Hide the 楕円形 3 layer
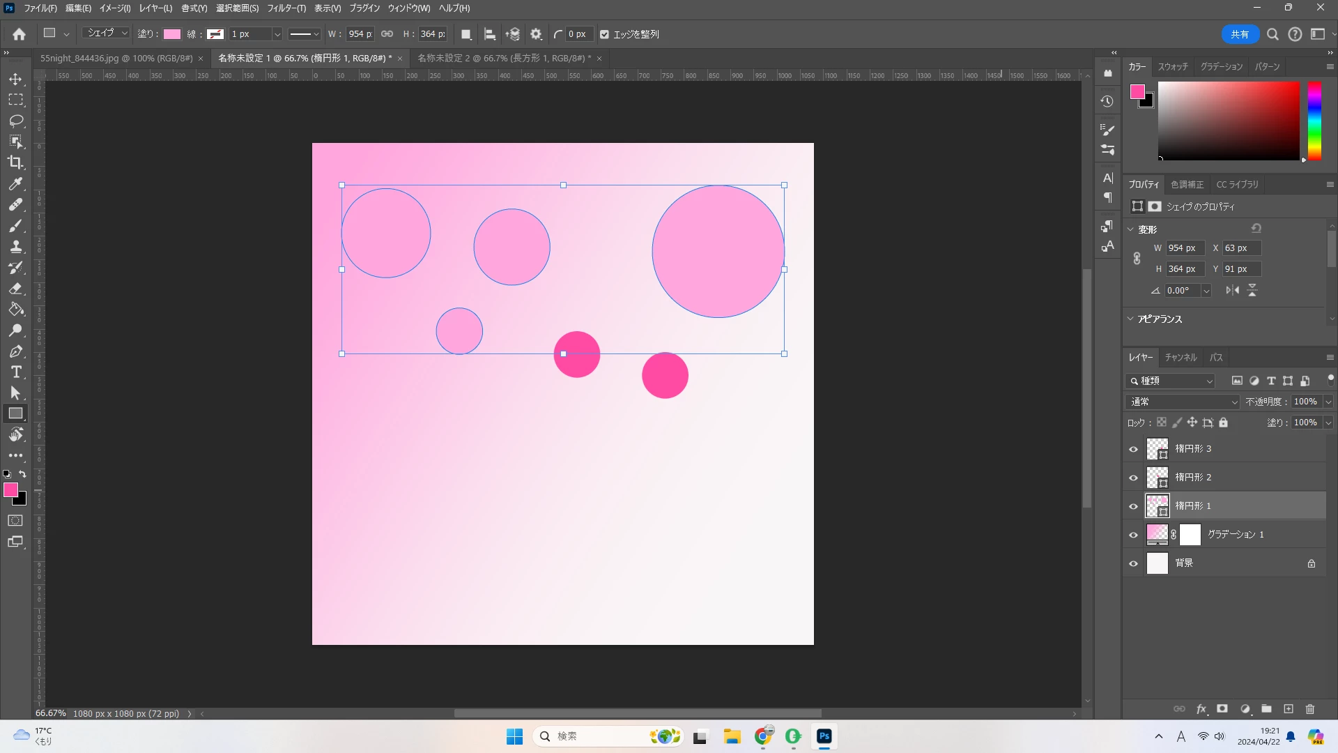The width and height of the screenshot is (1338, 753). pyautogui.click(x=1134, y=449)
